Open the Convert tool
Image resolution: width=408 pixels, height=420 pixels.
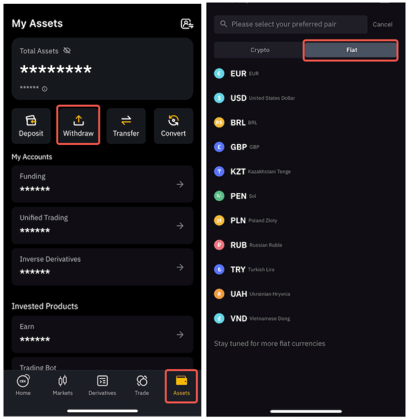(174, 126)
